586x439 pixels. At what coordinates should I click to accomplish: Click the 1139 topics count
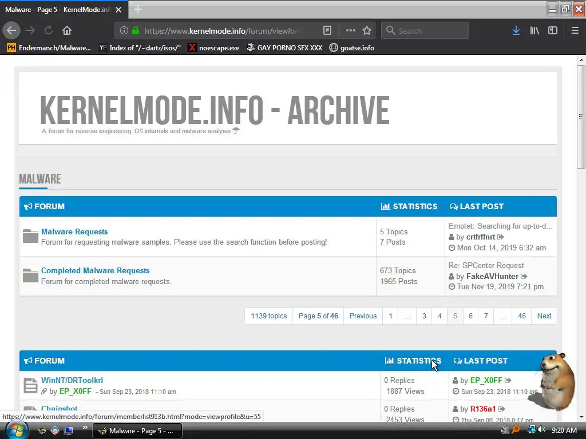(269, 316)
